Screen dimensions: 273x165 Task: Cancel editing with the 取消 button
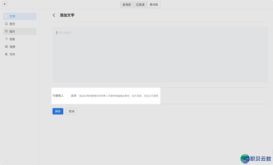pos(72,111)
